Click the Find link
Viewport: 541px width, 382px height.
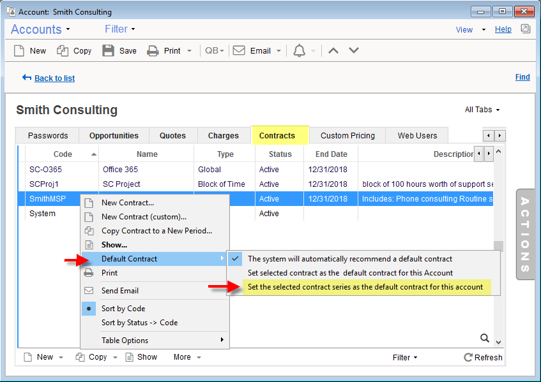click(522, 77)
